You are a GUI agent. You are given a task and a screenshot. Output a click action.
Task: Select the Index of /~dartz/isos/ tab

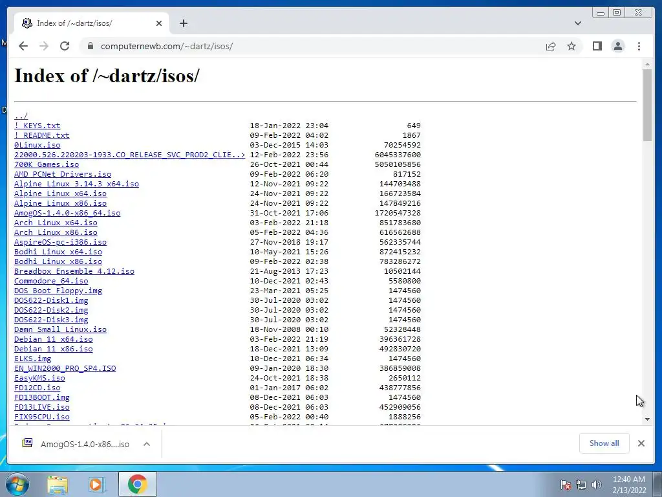[x=92, y=23]
